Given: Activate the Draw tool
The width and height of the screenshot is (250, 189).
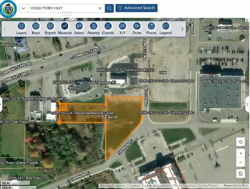Looking at the screenshot, I should 137,29.
